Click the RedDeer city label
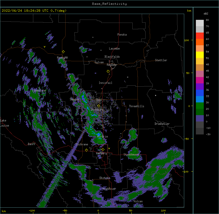The image size is (219, 214). (x=112, y=65)
